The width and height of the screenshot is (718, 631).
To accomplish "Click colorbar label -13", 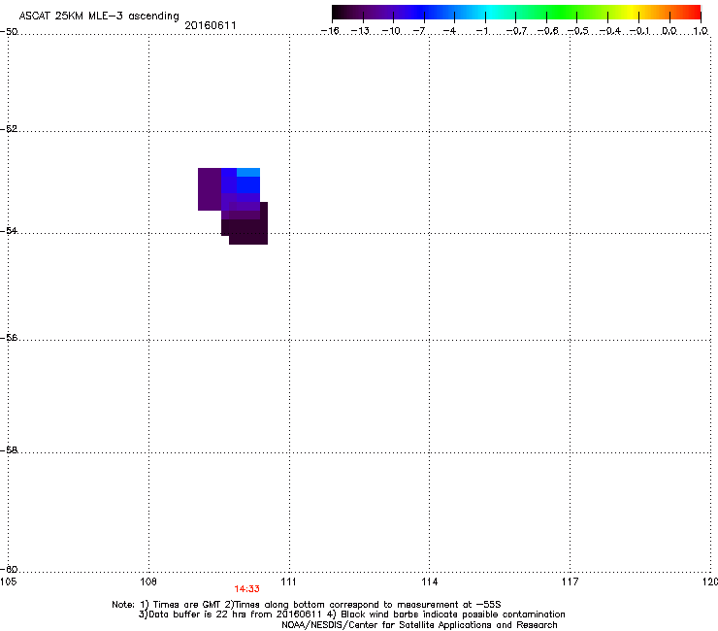I will click(x=360, y=31).
